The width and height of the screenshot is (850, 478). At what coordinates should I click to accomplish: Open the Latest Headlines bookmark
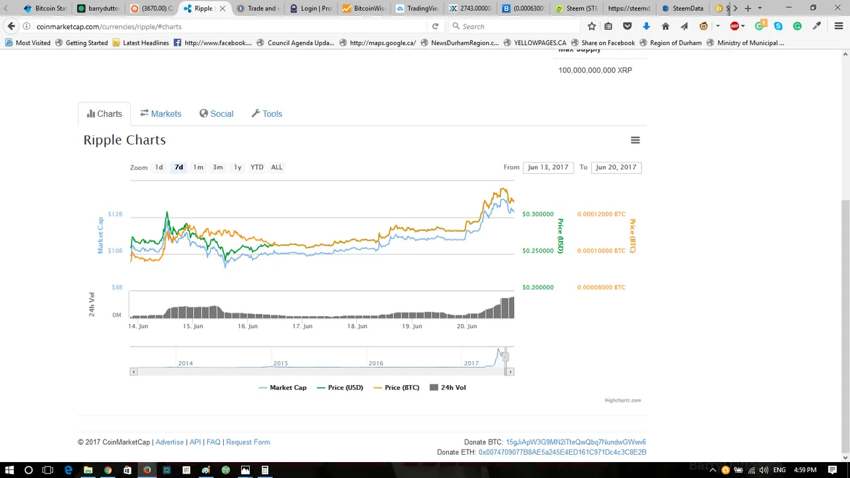pos(141,43)
